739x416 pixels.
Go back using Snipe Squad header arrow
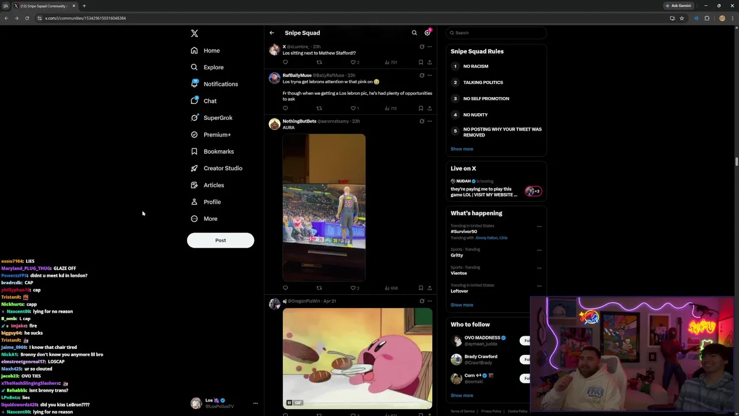coord(272,33)
